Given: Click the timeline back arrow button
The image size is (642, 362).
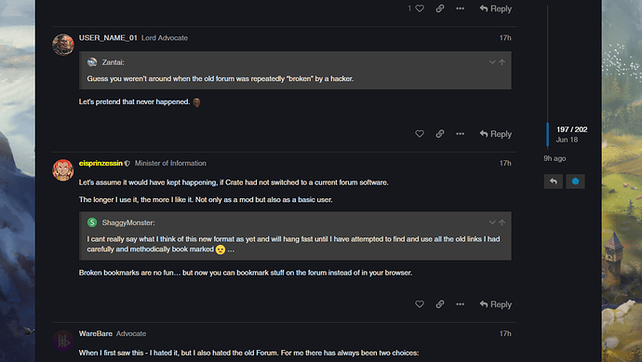Looking at the screenshot, I should pos(554,181).
